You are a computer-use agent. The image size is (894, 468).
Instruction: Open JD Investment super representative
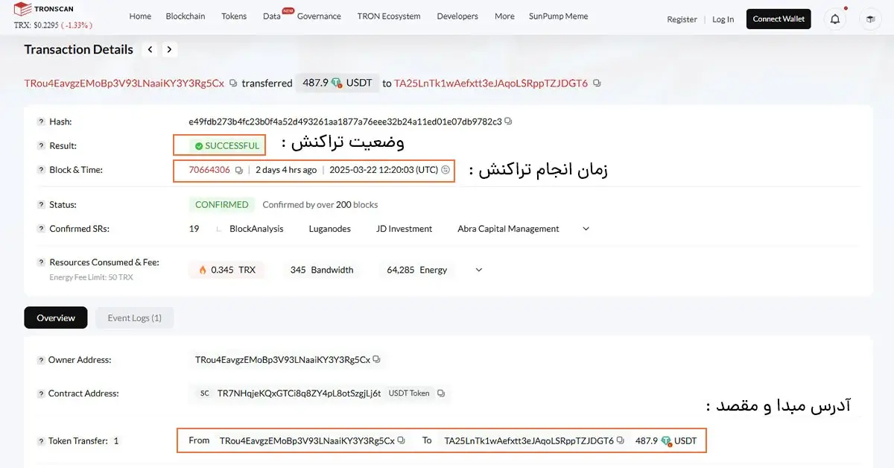405,229
